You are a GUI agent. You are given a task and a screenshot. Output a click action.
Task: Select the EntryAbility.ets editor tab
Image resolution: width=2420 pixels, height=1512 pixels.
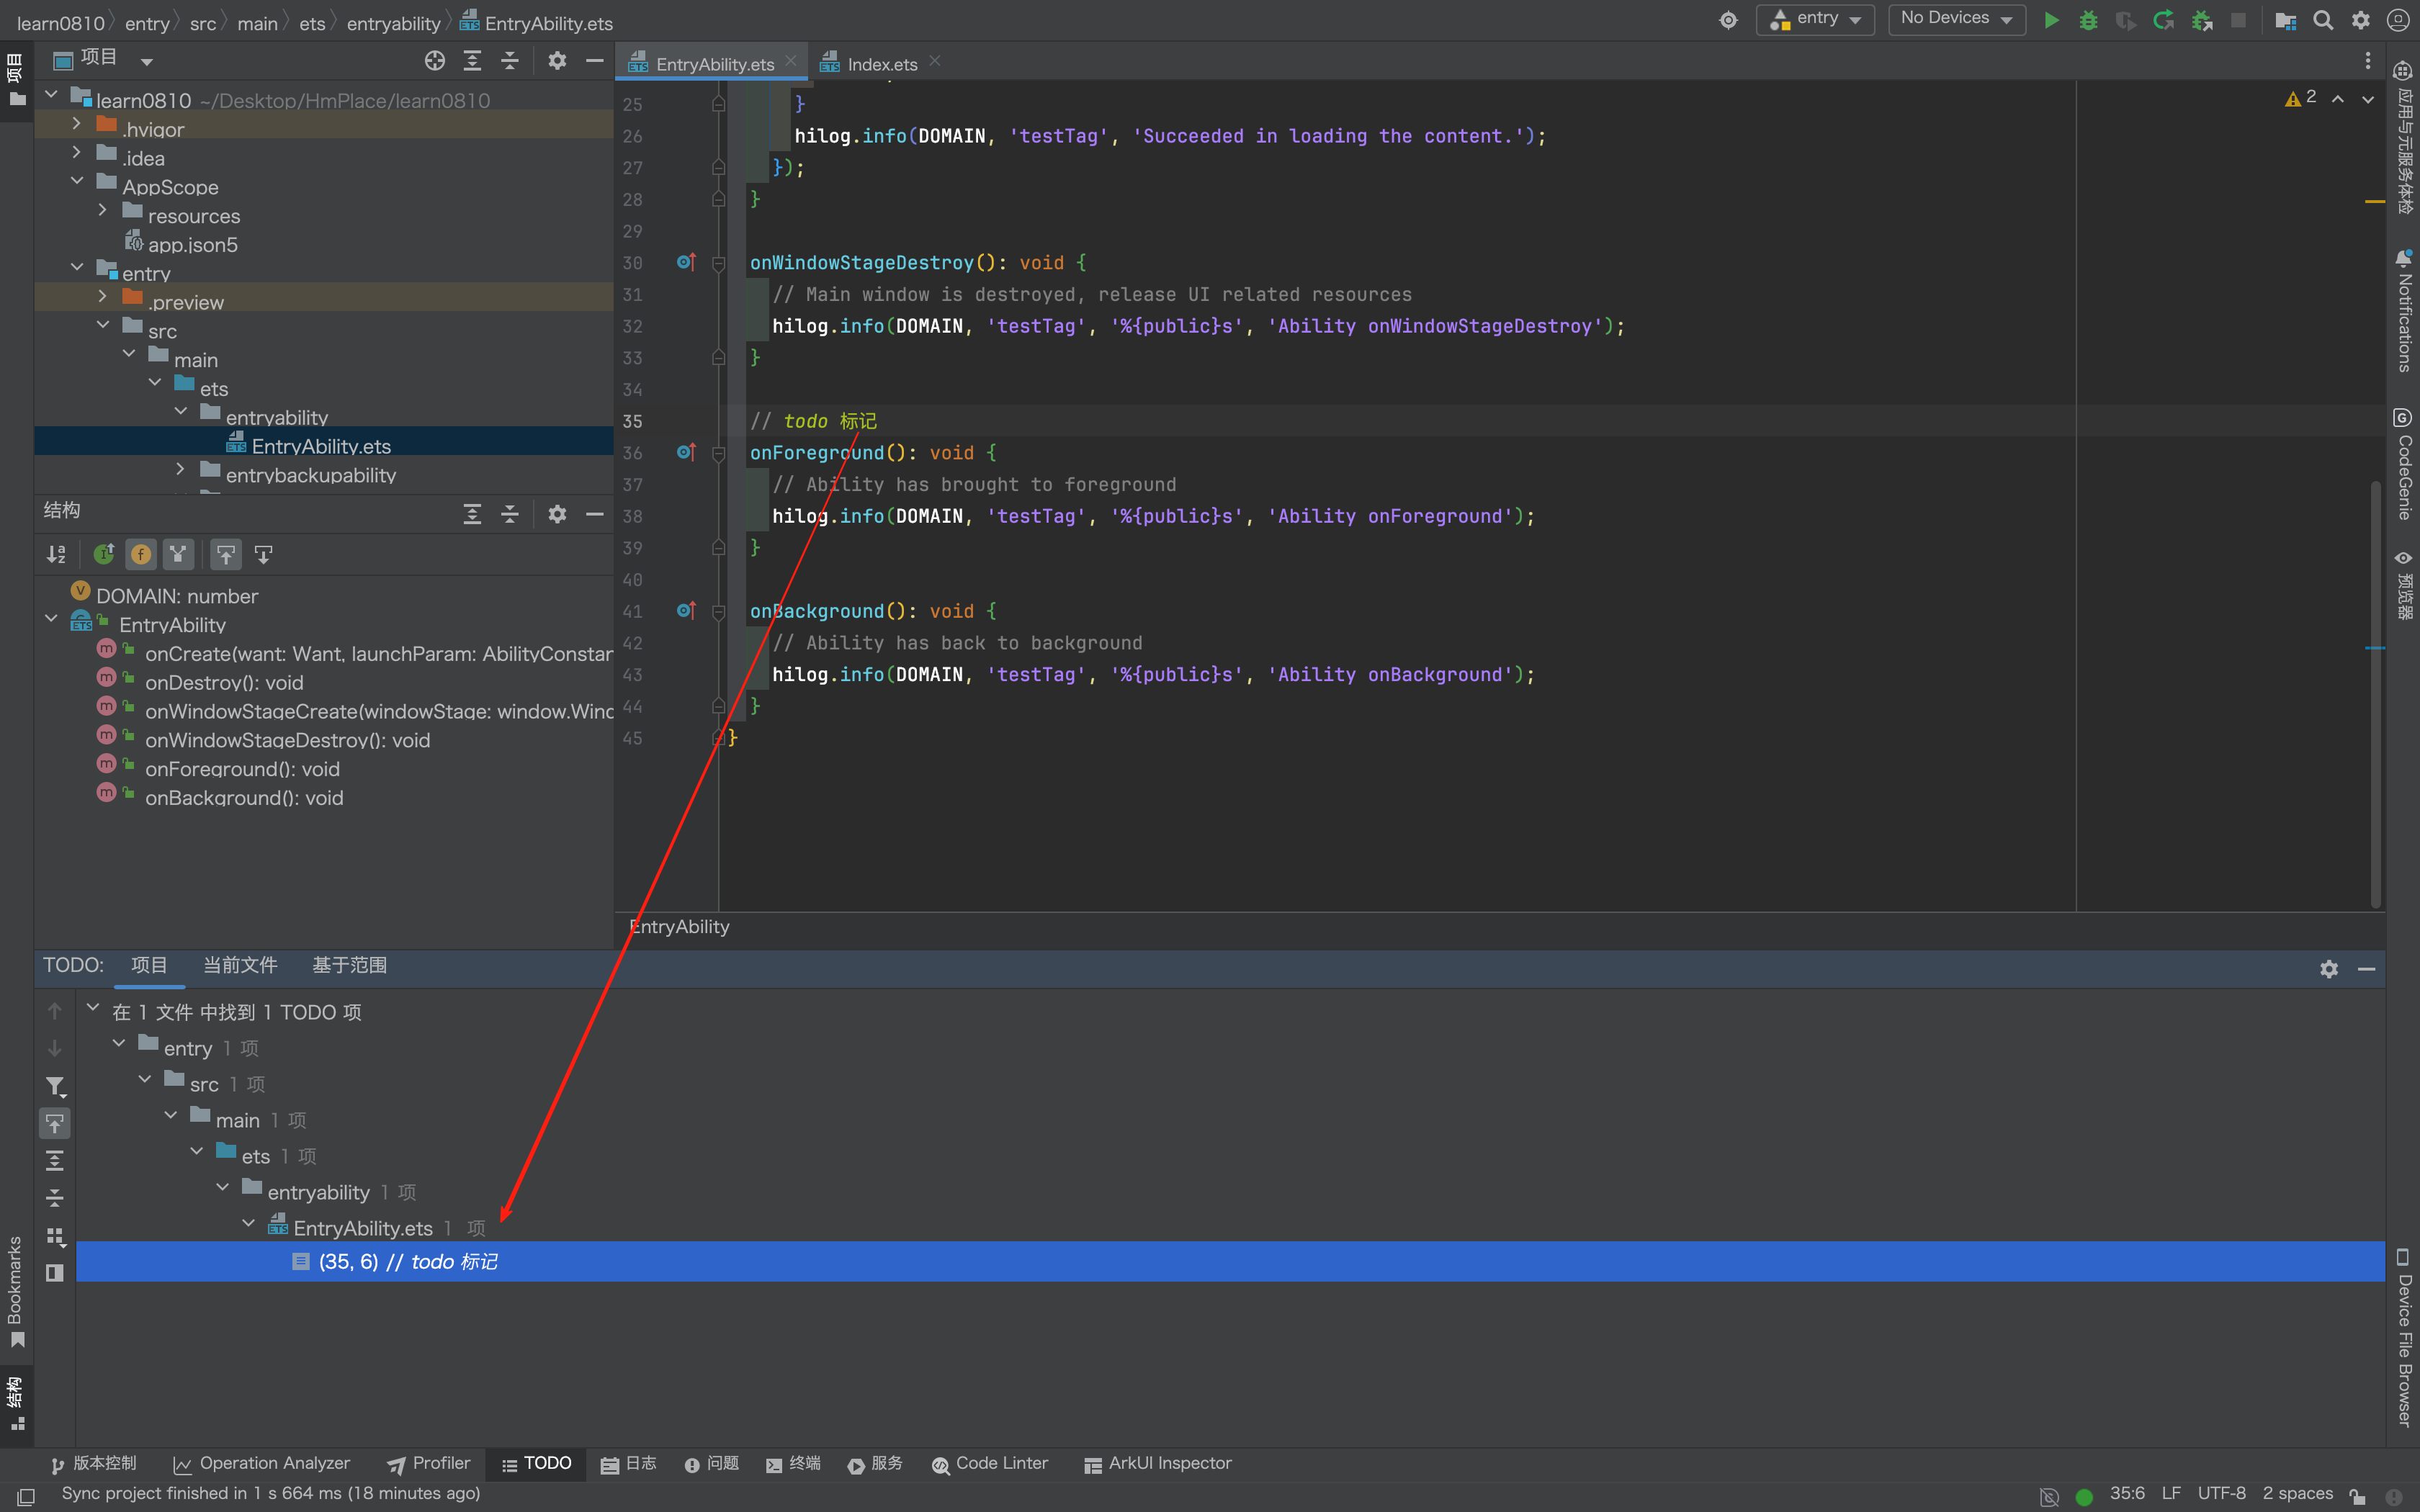coord(713,63)
